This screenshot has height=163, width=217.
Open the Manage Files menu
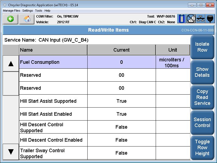11,11
